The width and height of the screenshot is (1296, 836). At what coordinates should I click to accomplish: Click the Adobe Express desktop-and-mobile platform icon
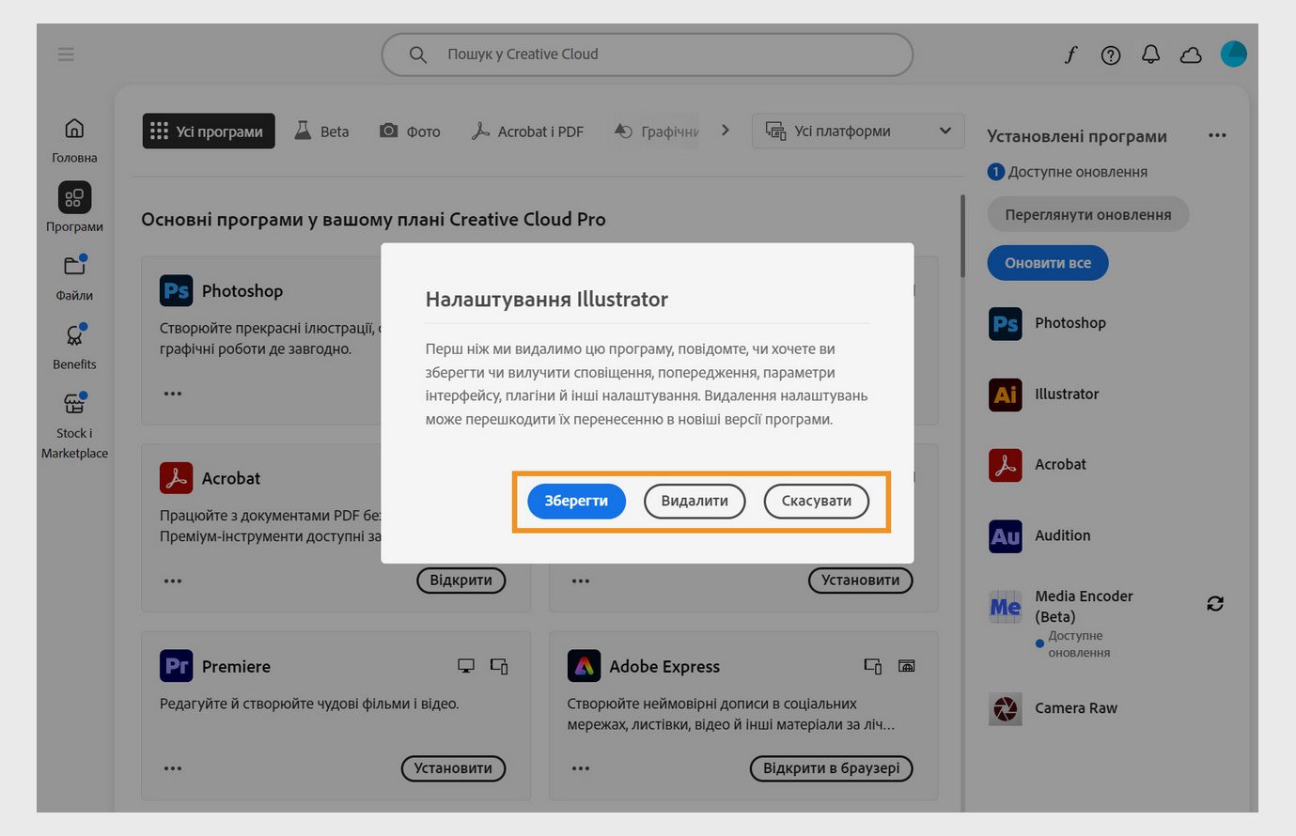click(x=872, y=666)
